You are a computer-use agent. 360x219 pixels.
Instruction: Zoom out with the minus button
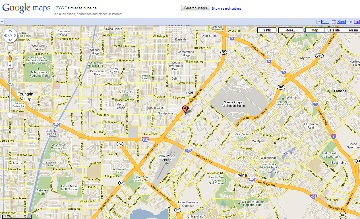click(x=10, y=115)
